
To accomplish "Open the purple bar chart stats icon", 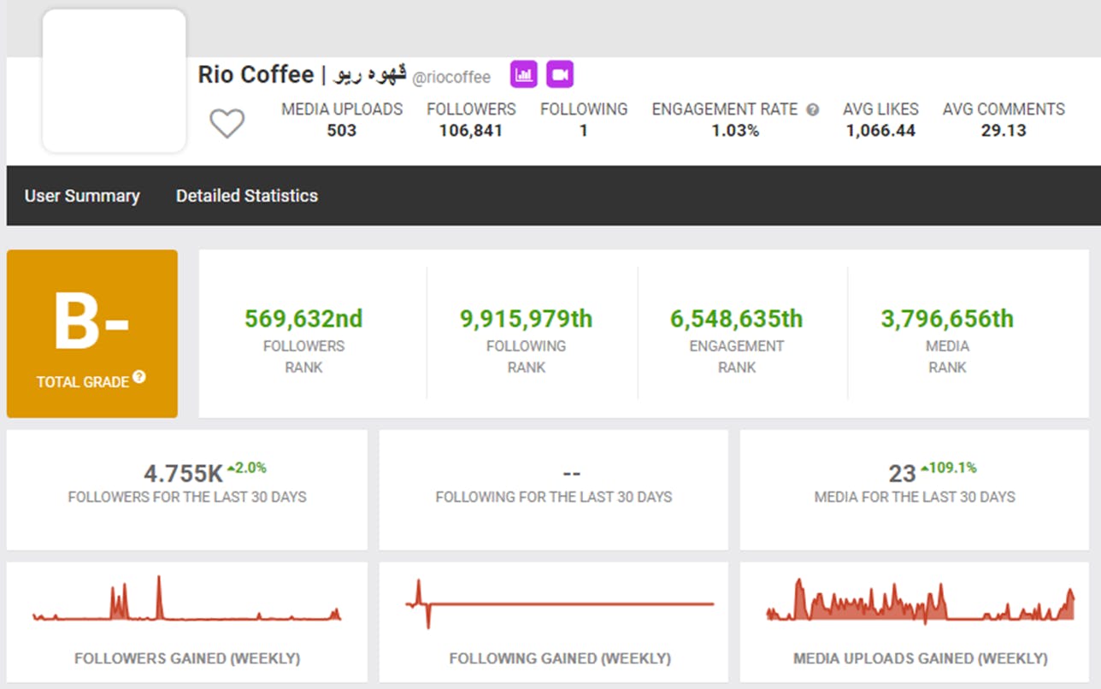I will coord(524,74).
